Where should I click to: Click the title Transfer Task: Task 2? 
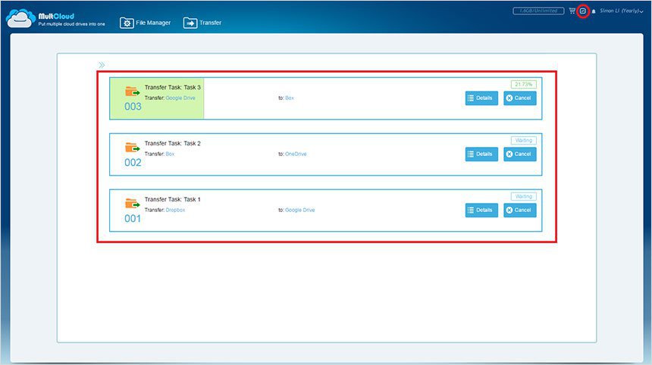tap(173, 143)
